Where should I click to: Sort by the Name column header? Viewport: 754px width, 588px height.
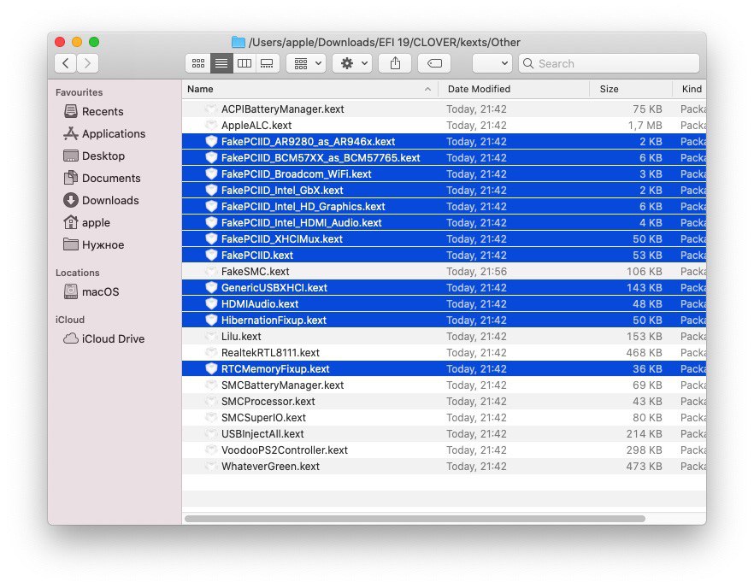tap(310, 89)
